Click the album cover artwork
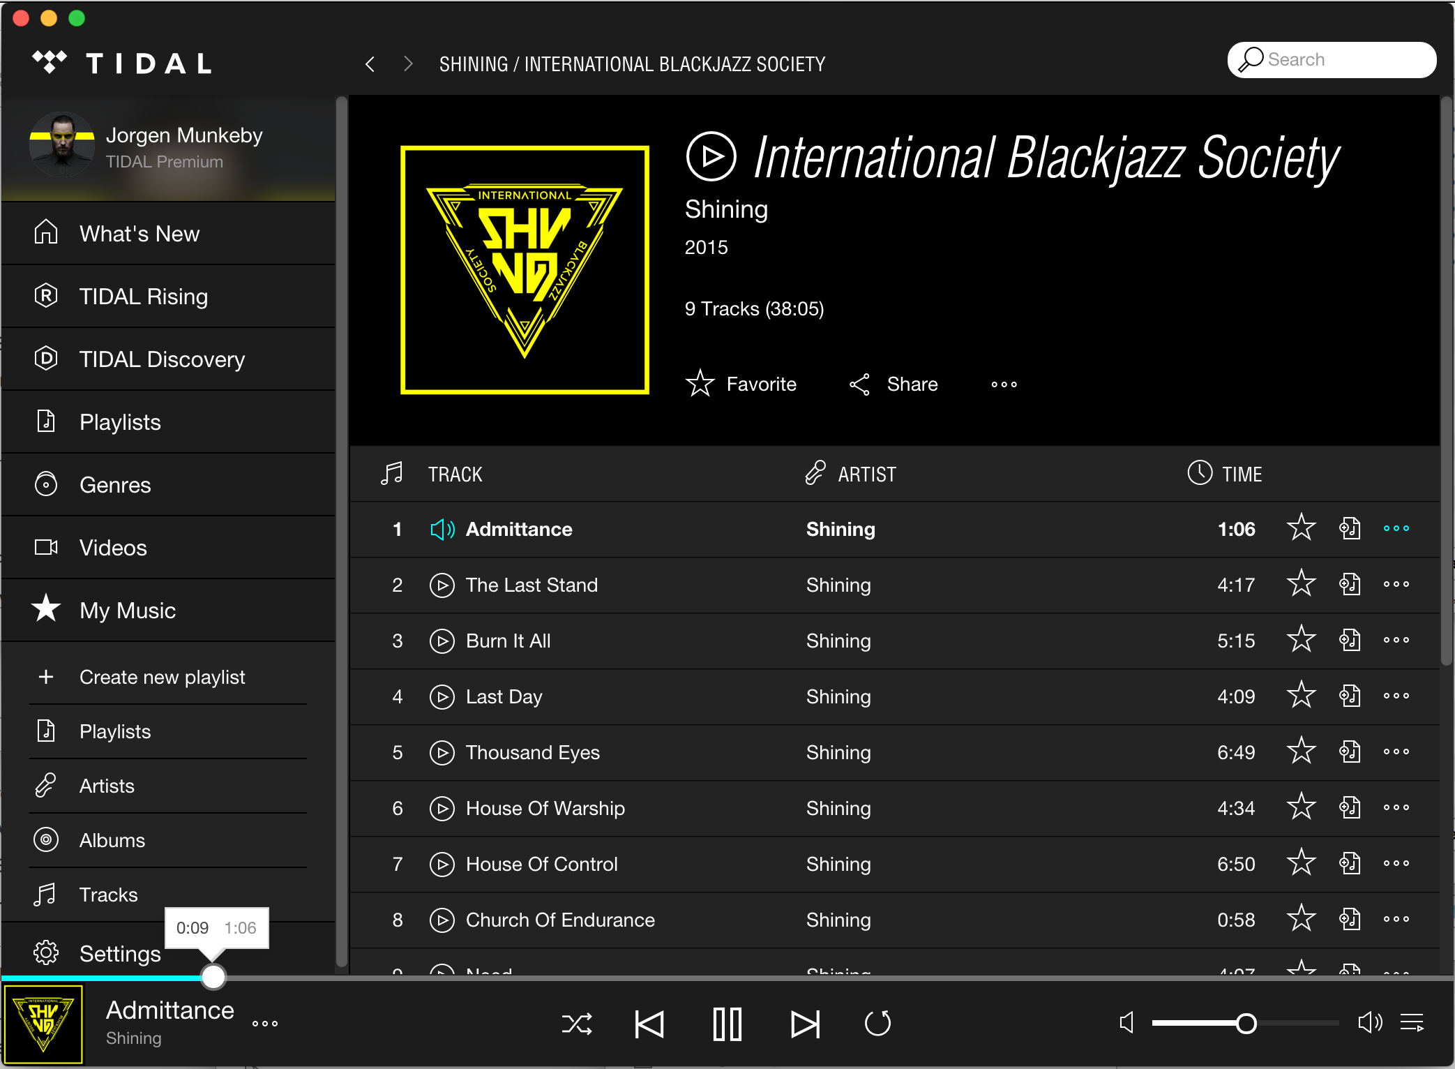 525,270
